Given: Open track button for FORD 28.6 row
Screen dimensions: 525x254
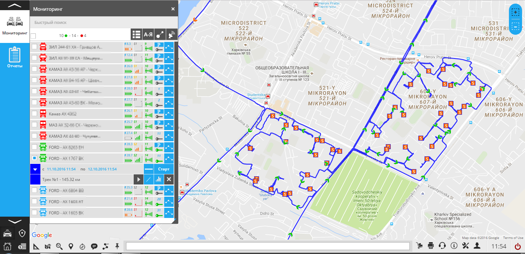Looking at the screenshot, I should (169, 213).
